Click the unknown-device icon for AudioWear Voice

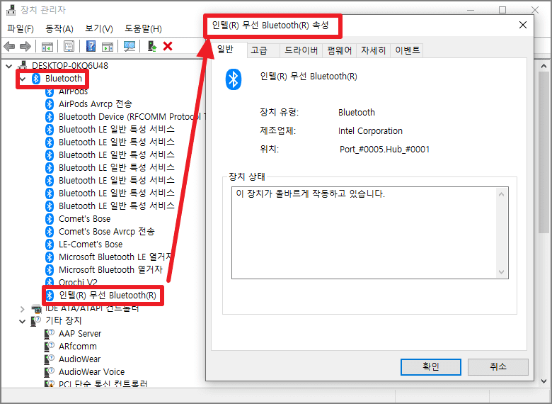pyautogui.click(x=50, y=371)
